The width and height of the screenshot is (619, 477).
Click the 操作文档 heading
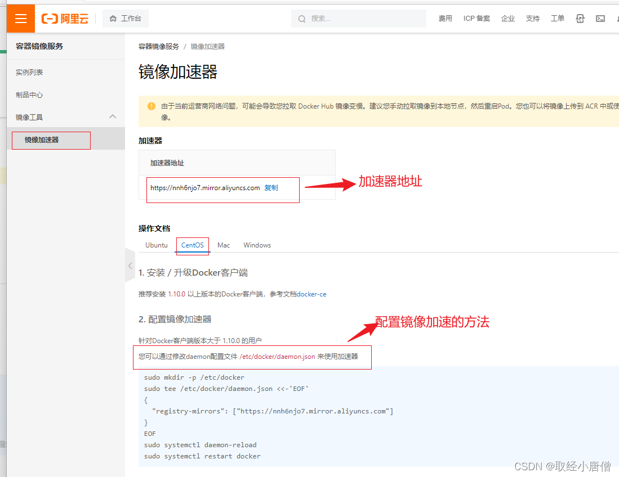(x=154, y=228)
